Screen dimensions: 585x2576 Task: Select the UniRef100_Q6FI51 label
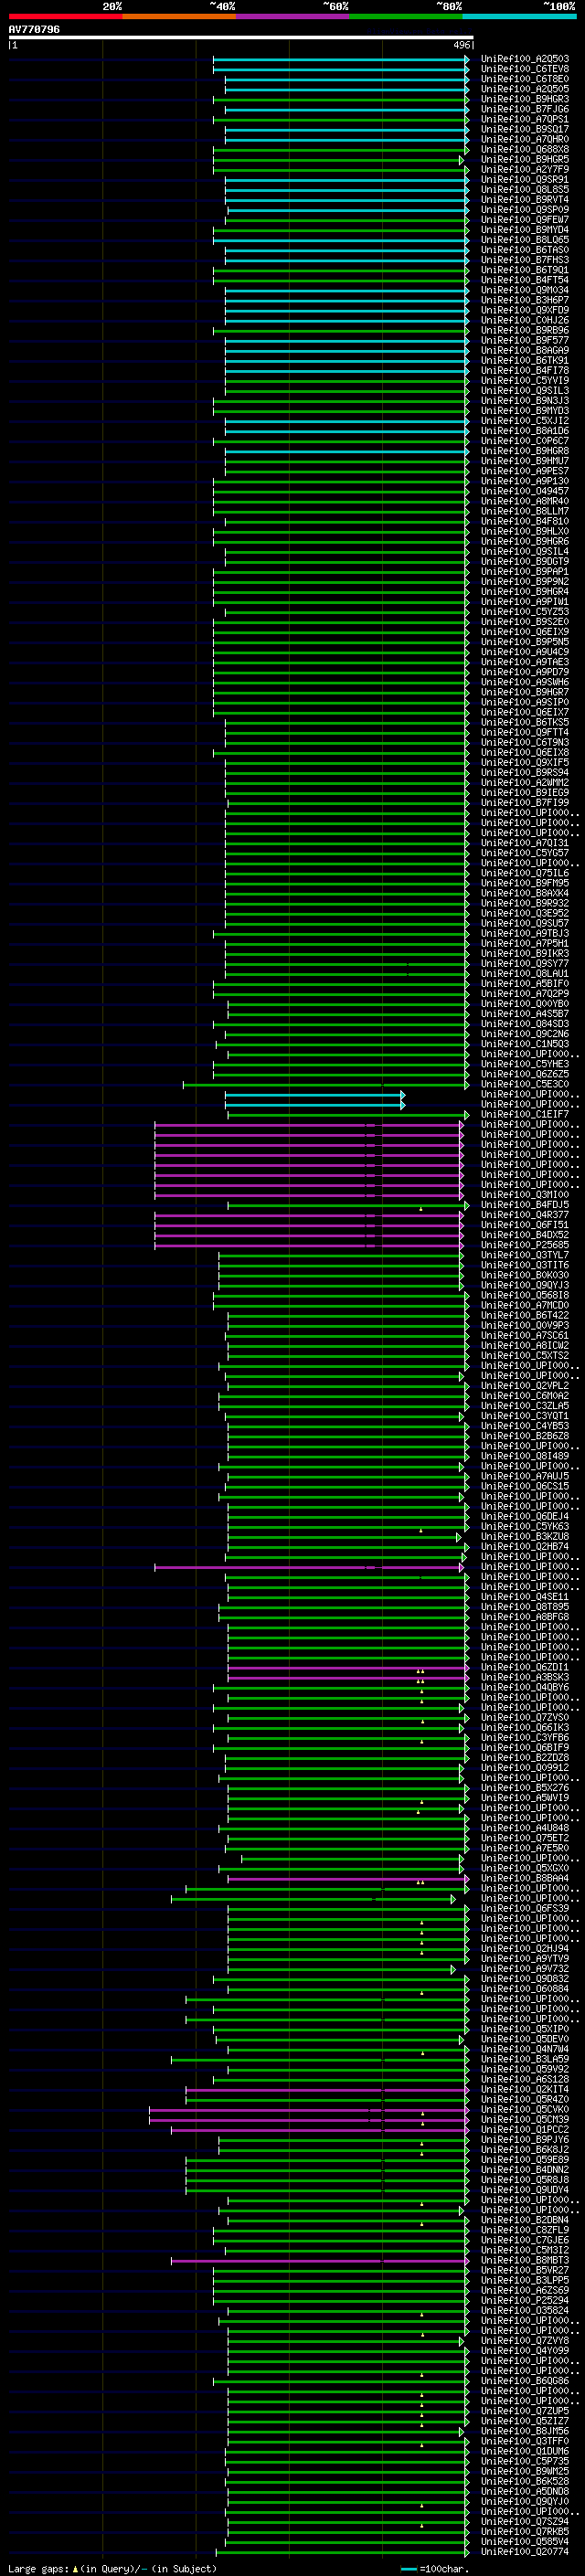coord(525,1225)
